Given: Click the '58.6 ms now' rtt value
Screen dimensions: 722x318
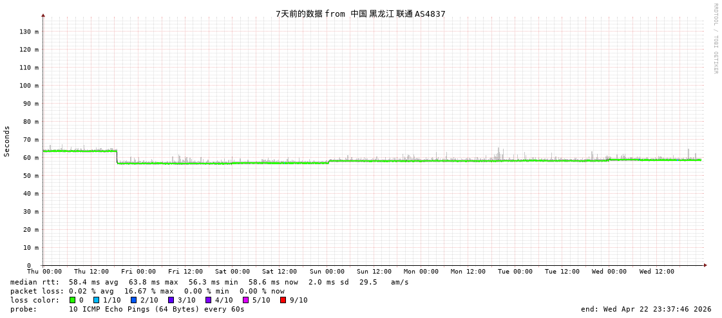Looking at the screenshot, I should click(x=273, y=282).
